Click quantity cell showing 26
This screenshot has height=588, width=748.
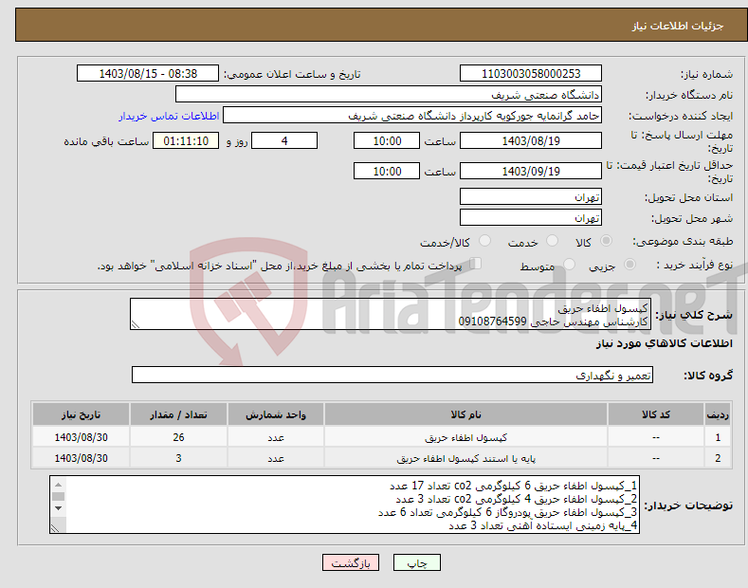point(178,437)
